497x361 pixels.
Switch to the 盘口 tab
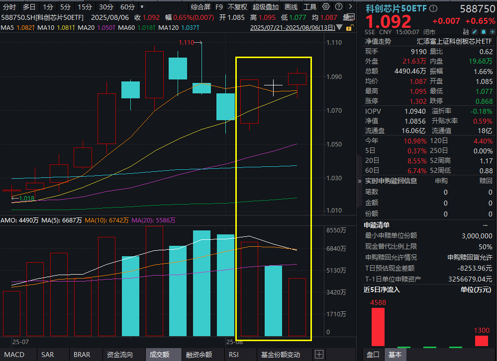373,355
